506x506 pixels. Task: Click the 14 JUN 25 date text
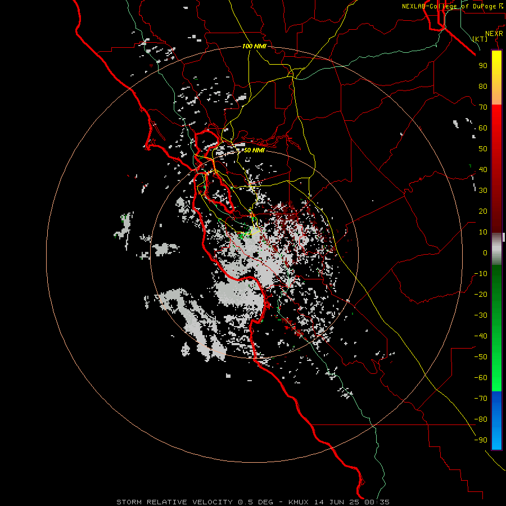coord(337,502)
